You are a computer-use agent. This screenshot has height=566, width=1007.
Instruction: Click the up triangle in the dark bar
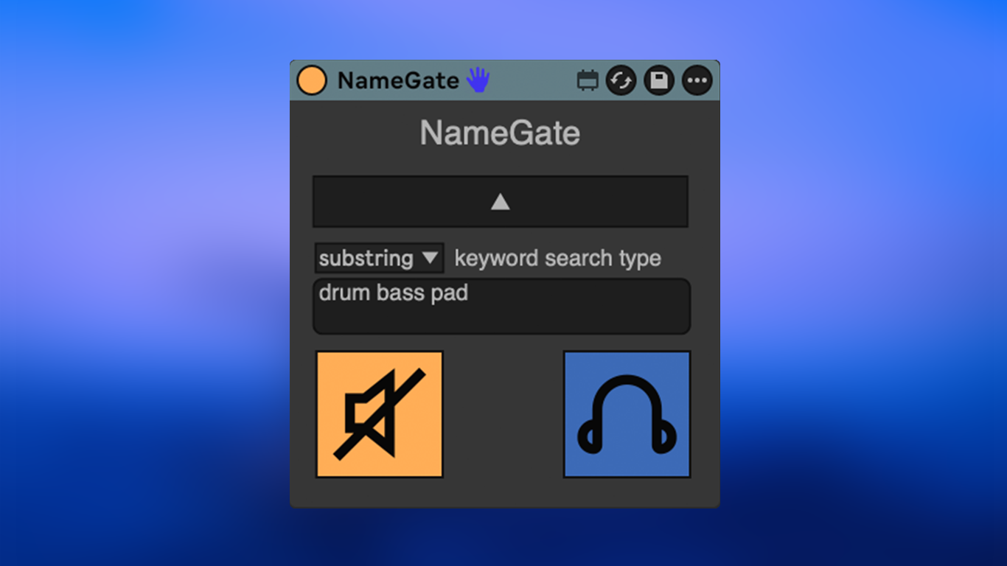tap(501, 201)
